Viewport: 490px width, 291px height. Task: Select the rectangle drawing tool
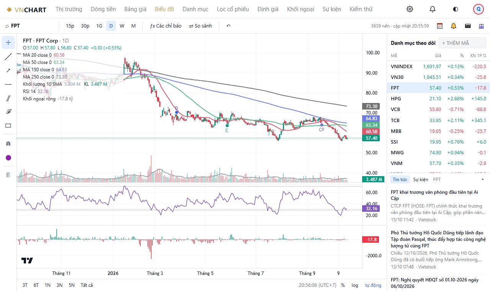pos(8,126)
